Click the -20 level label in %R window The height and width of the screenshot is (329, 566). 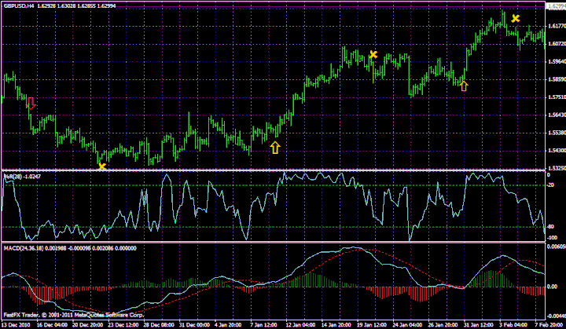tap(551, 185)
